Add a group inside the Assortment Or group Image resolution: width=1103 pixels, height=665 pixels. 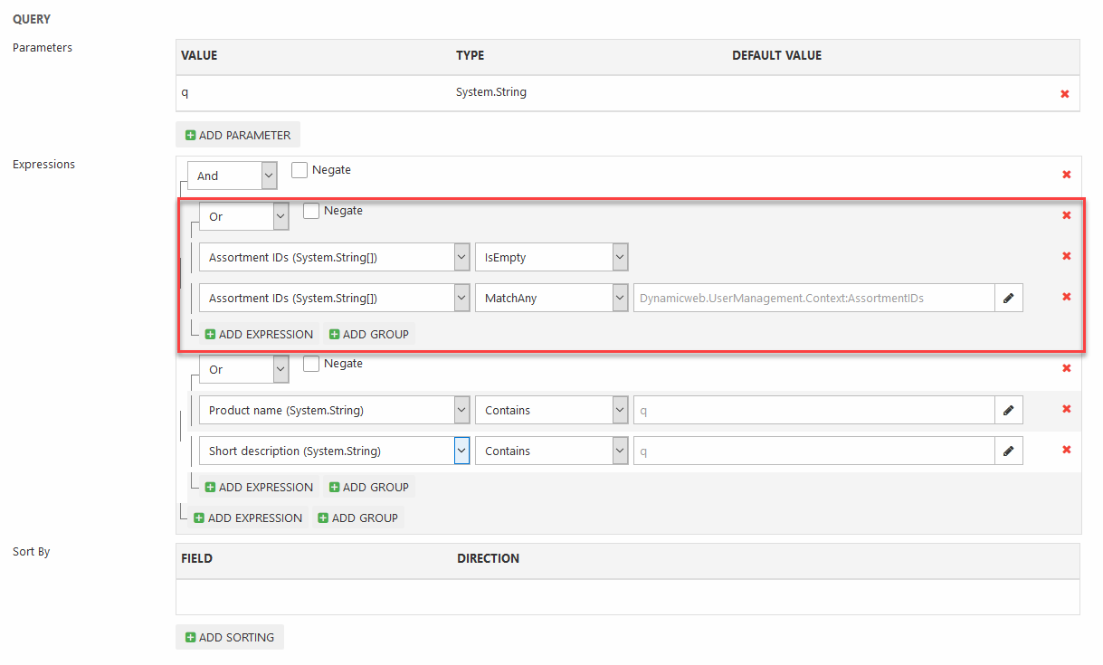point(368,334)
